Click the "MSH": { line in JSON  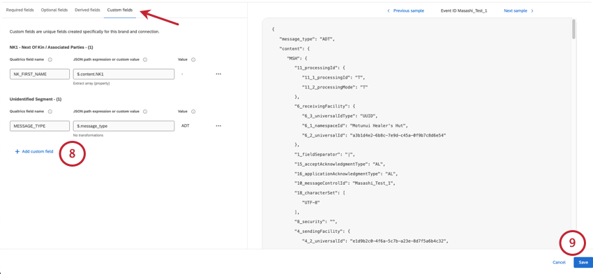click(298, 58)
